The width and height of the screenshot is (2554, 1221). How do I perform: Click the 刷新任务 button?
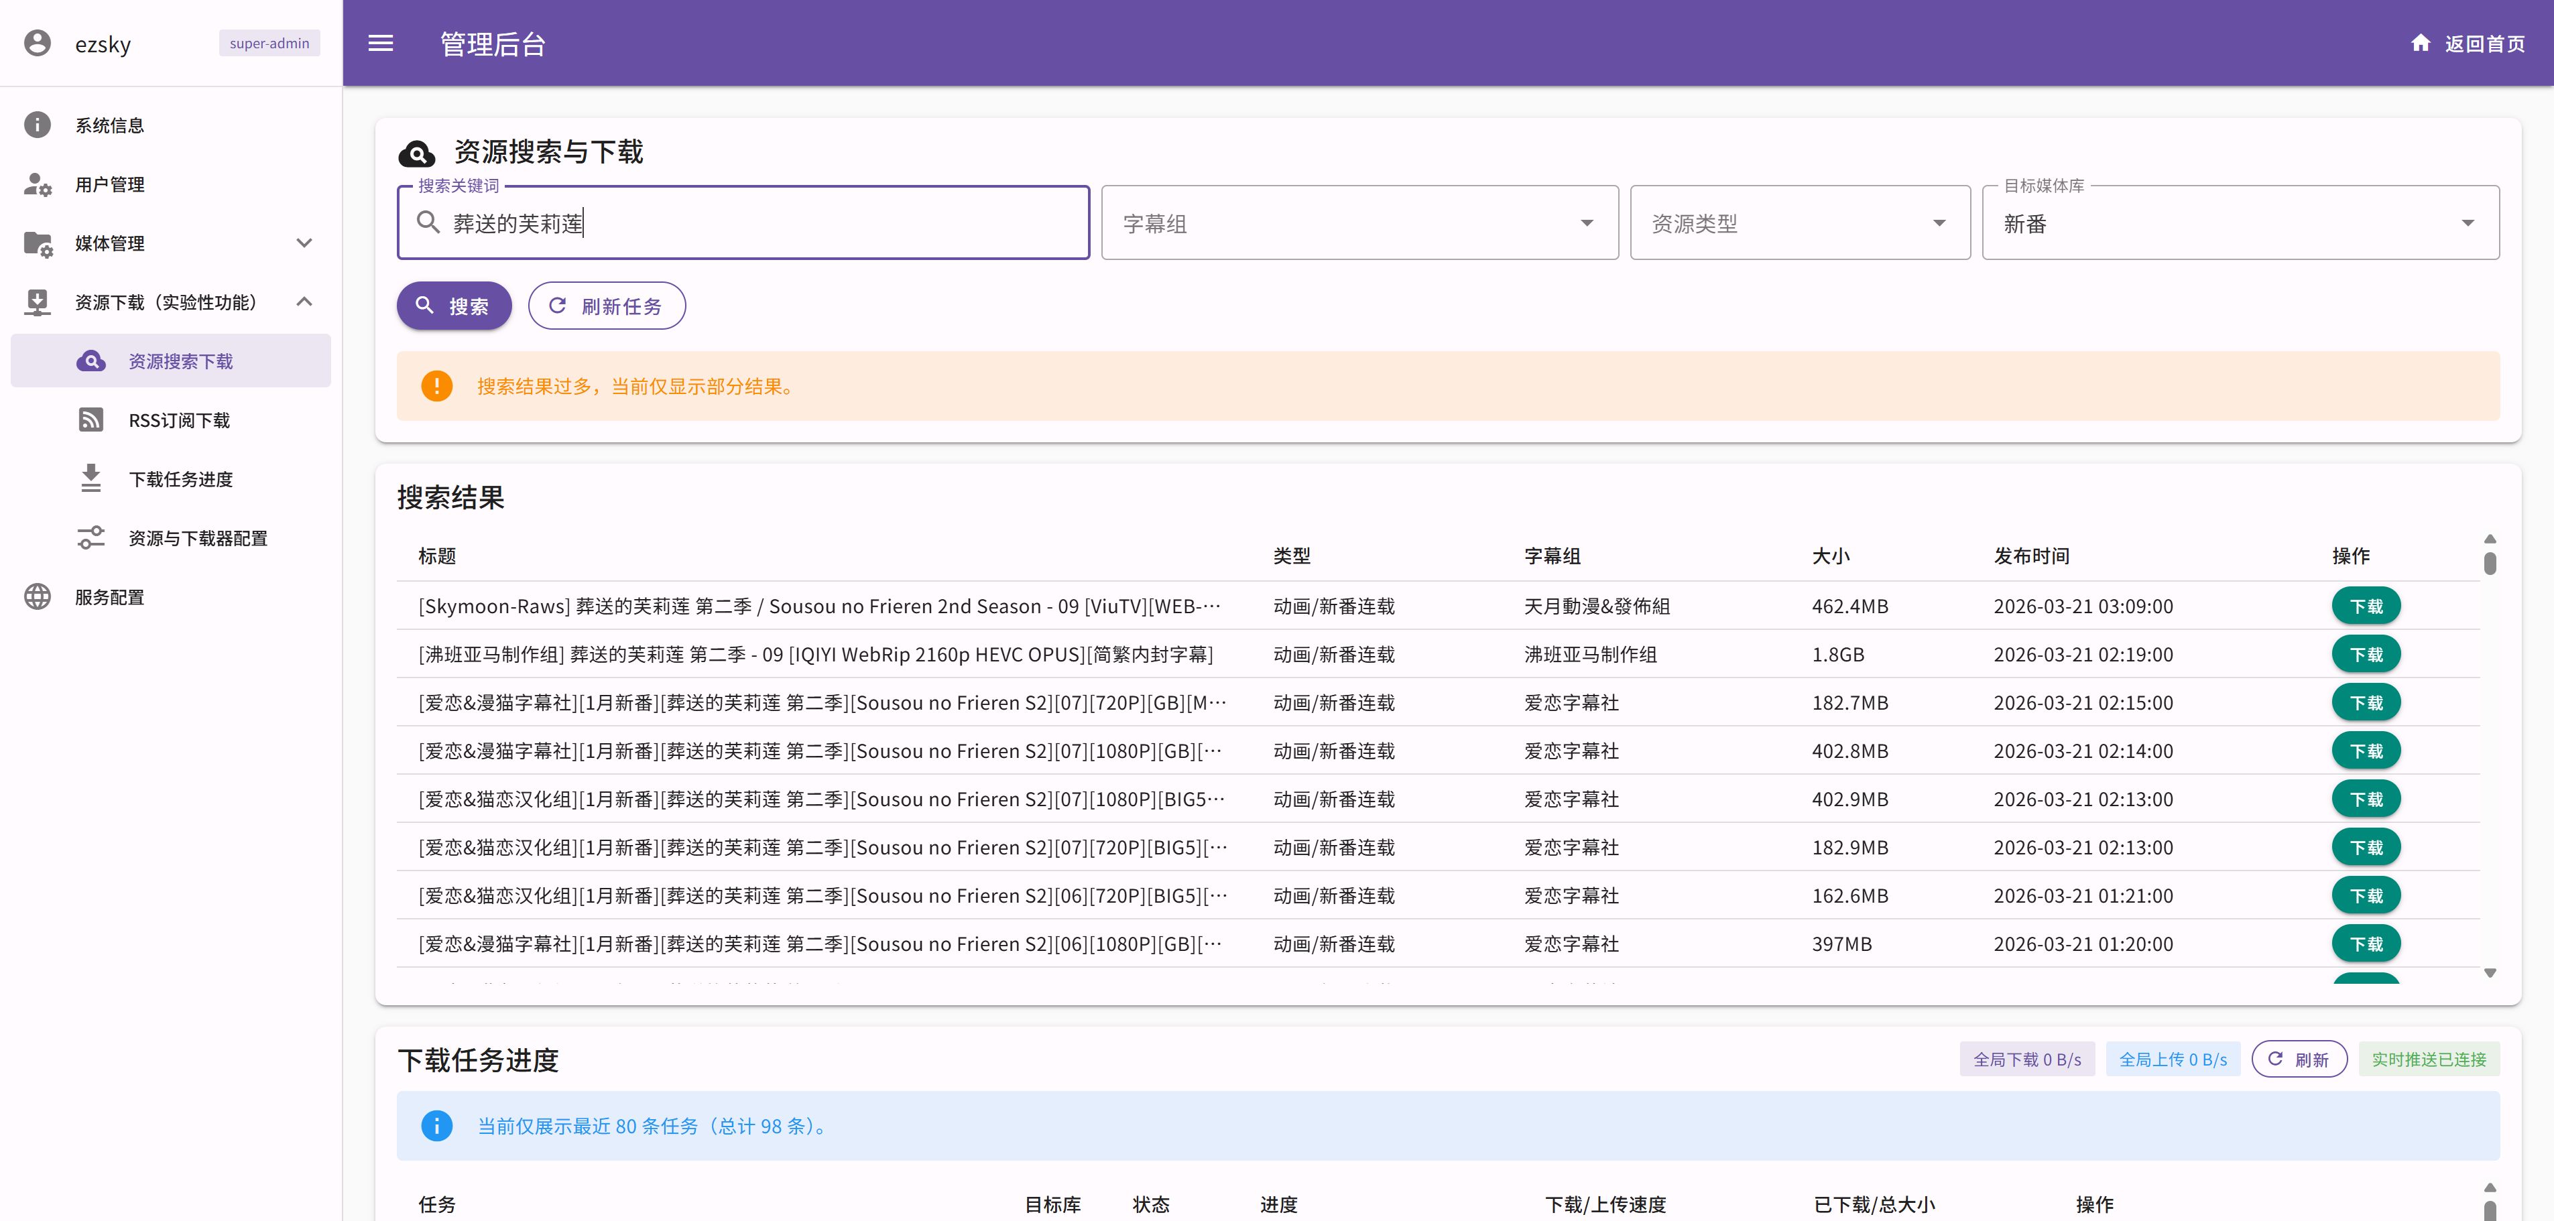607,306
